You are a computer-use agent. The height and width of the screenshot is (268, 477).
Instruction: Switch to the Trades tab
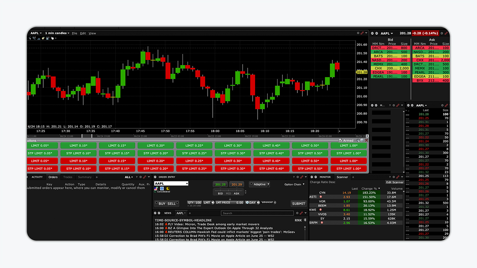coord(68,177)
